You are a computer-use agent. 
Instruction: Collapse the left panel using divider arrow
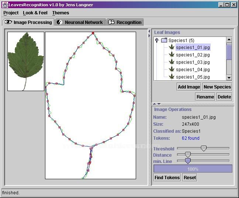tap(149, 31)
